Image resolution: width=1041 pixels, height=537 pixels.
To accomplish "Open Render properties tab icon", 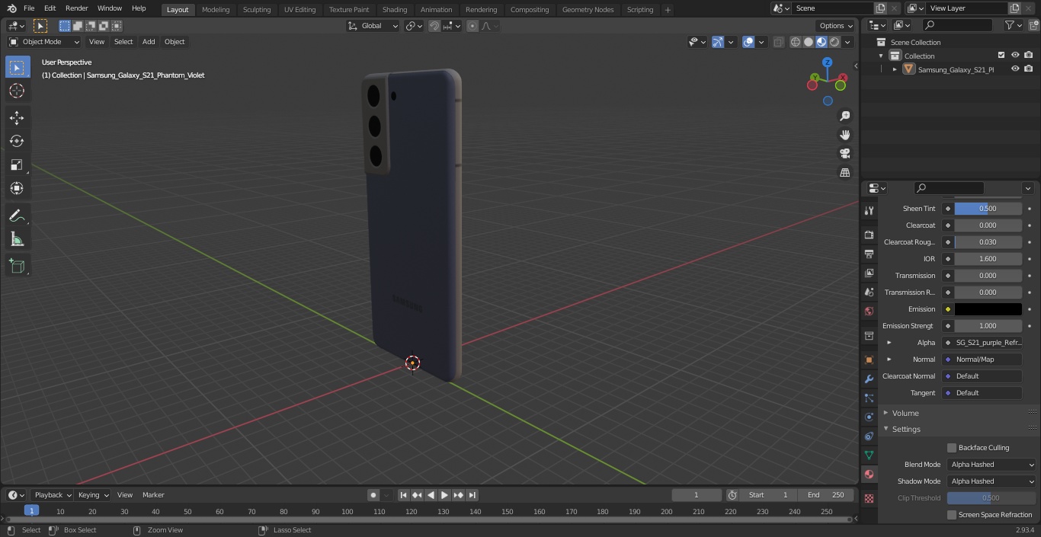I will 869,235.
